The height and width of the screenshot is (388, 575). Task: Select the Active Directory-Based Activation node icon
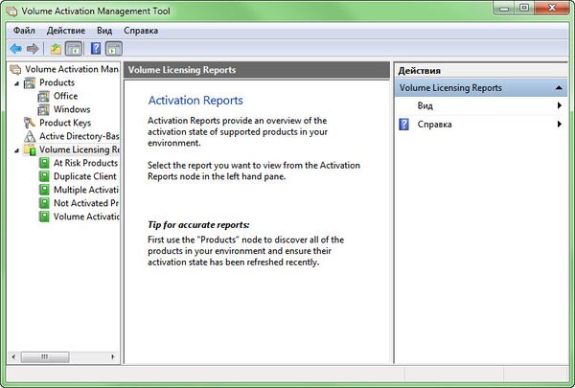pos(30,136)
